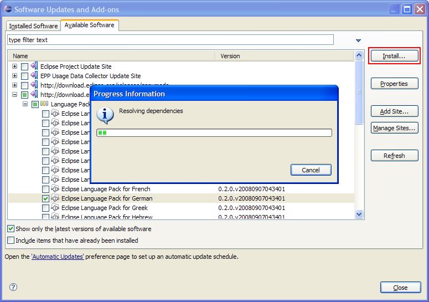This screenshot has height=302, width=429.
Task: Click the vertical scrollbar thumb
Action: pyautogui.click(x=359, y=93)
